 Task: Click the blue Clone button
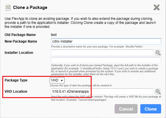151,109
